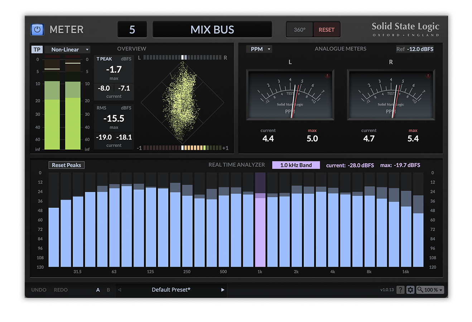The image size is (472, 322).
Task: Open the Default Preset* menu
Action: pyautogui.click(x=171, y=290)
